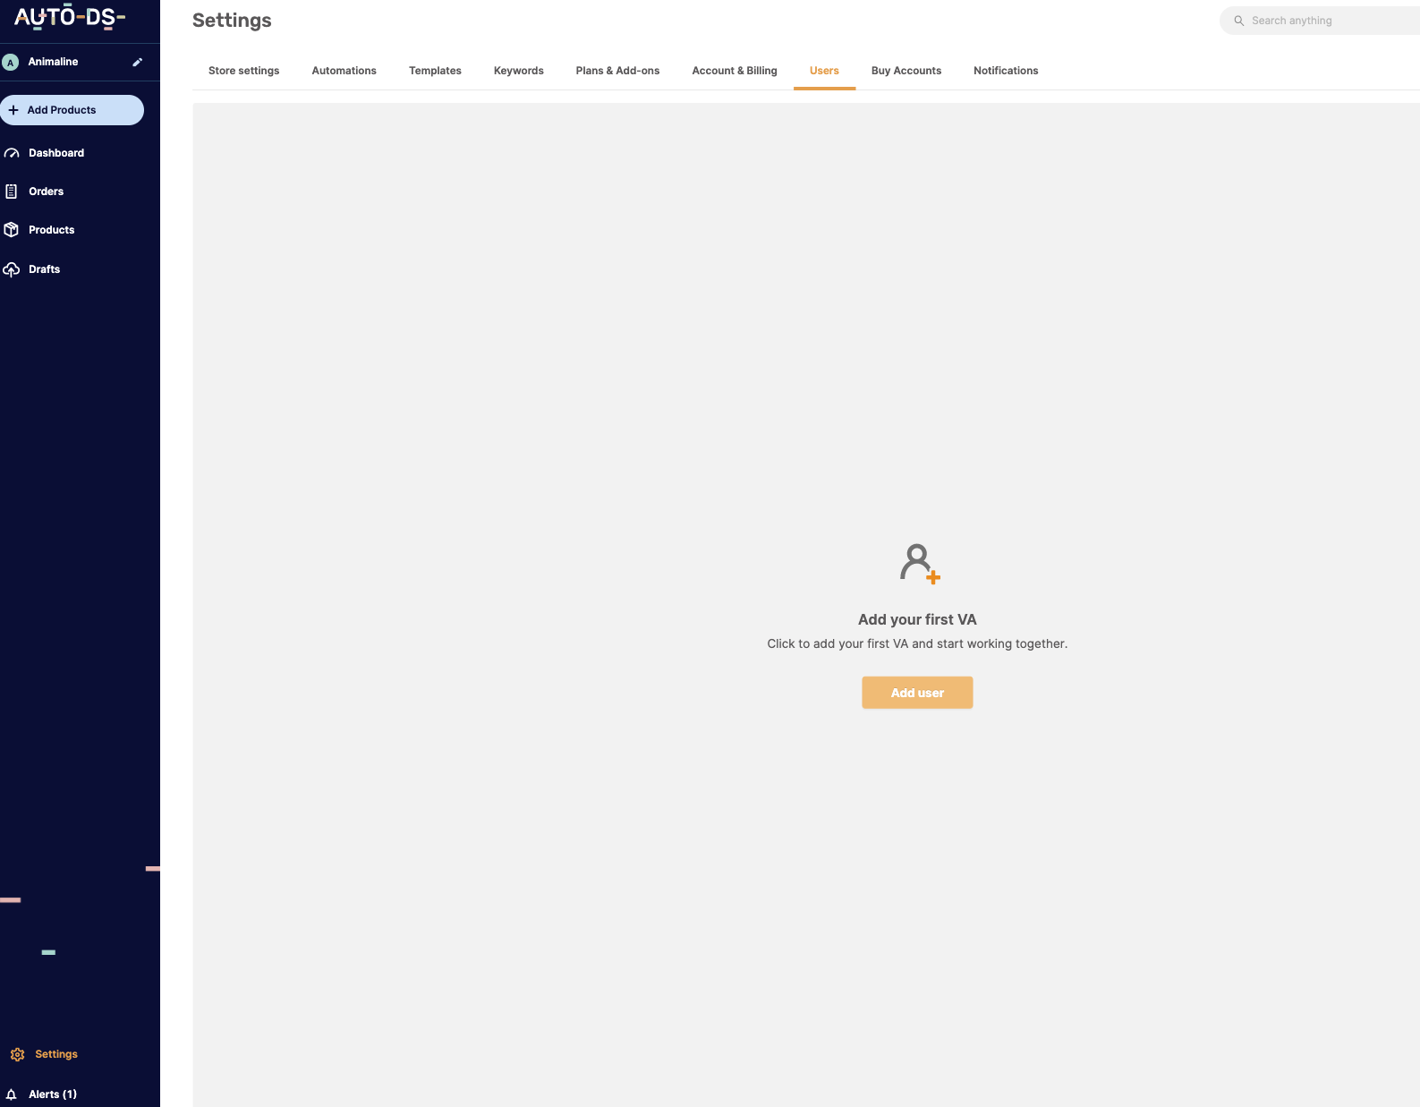The height and width of the screenshot is (1107, 1420).
Task: Click the Animaline store avatar icon
Action: tap(11, 62)
